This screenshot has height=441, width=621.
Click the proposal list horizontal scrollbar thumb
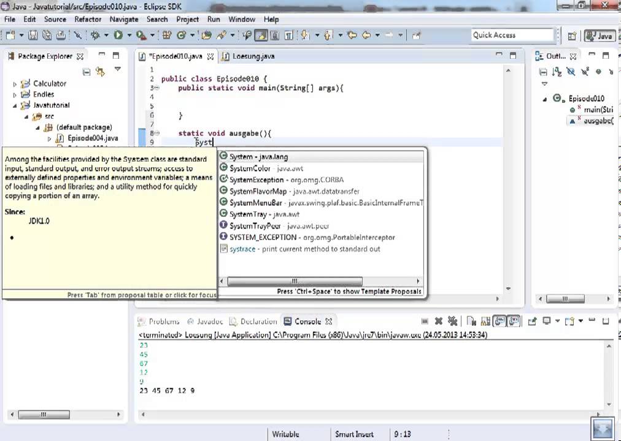click(x=295, y=281)
